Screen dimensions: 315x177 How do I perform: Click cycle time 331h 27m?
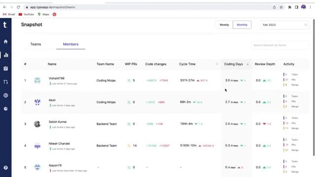(187, 80)
